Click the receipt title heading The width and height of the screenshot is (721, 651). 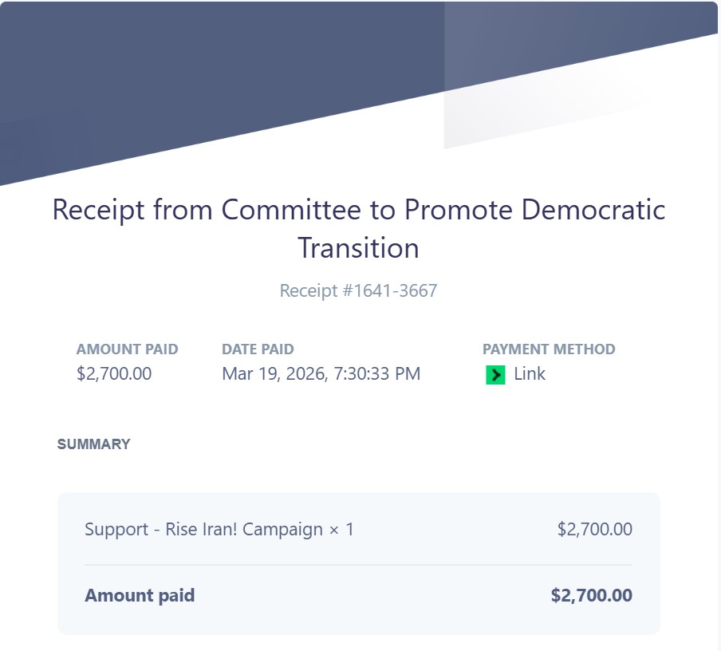pos(359,229)
